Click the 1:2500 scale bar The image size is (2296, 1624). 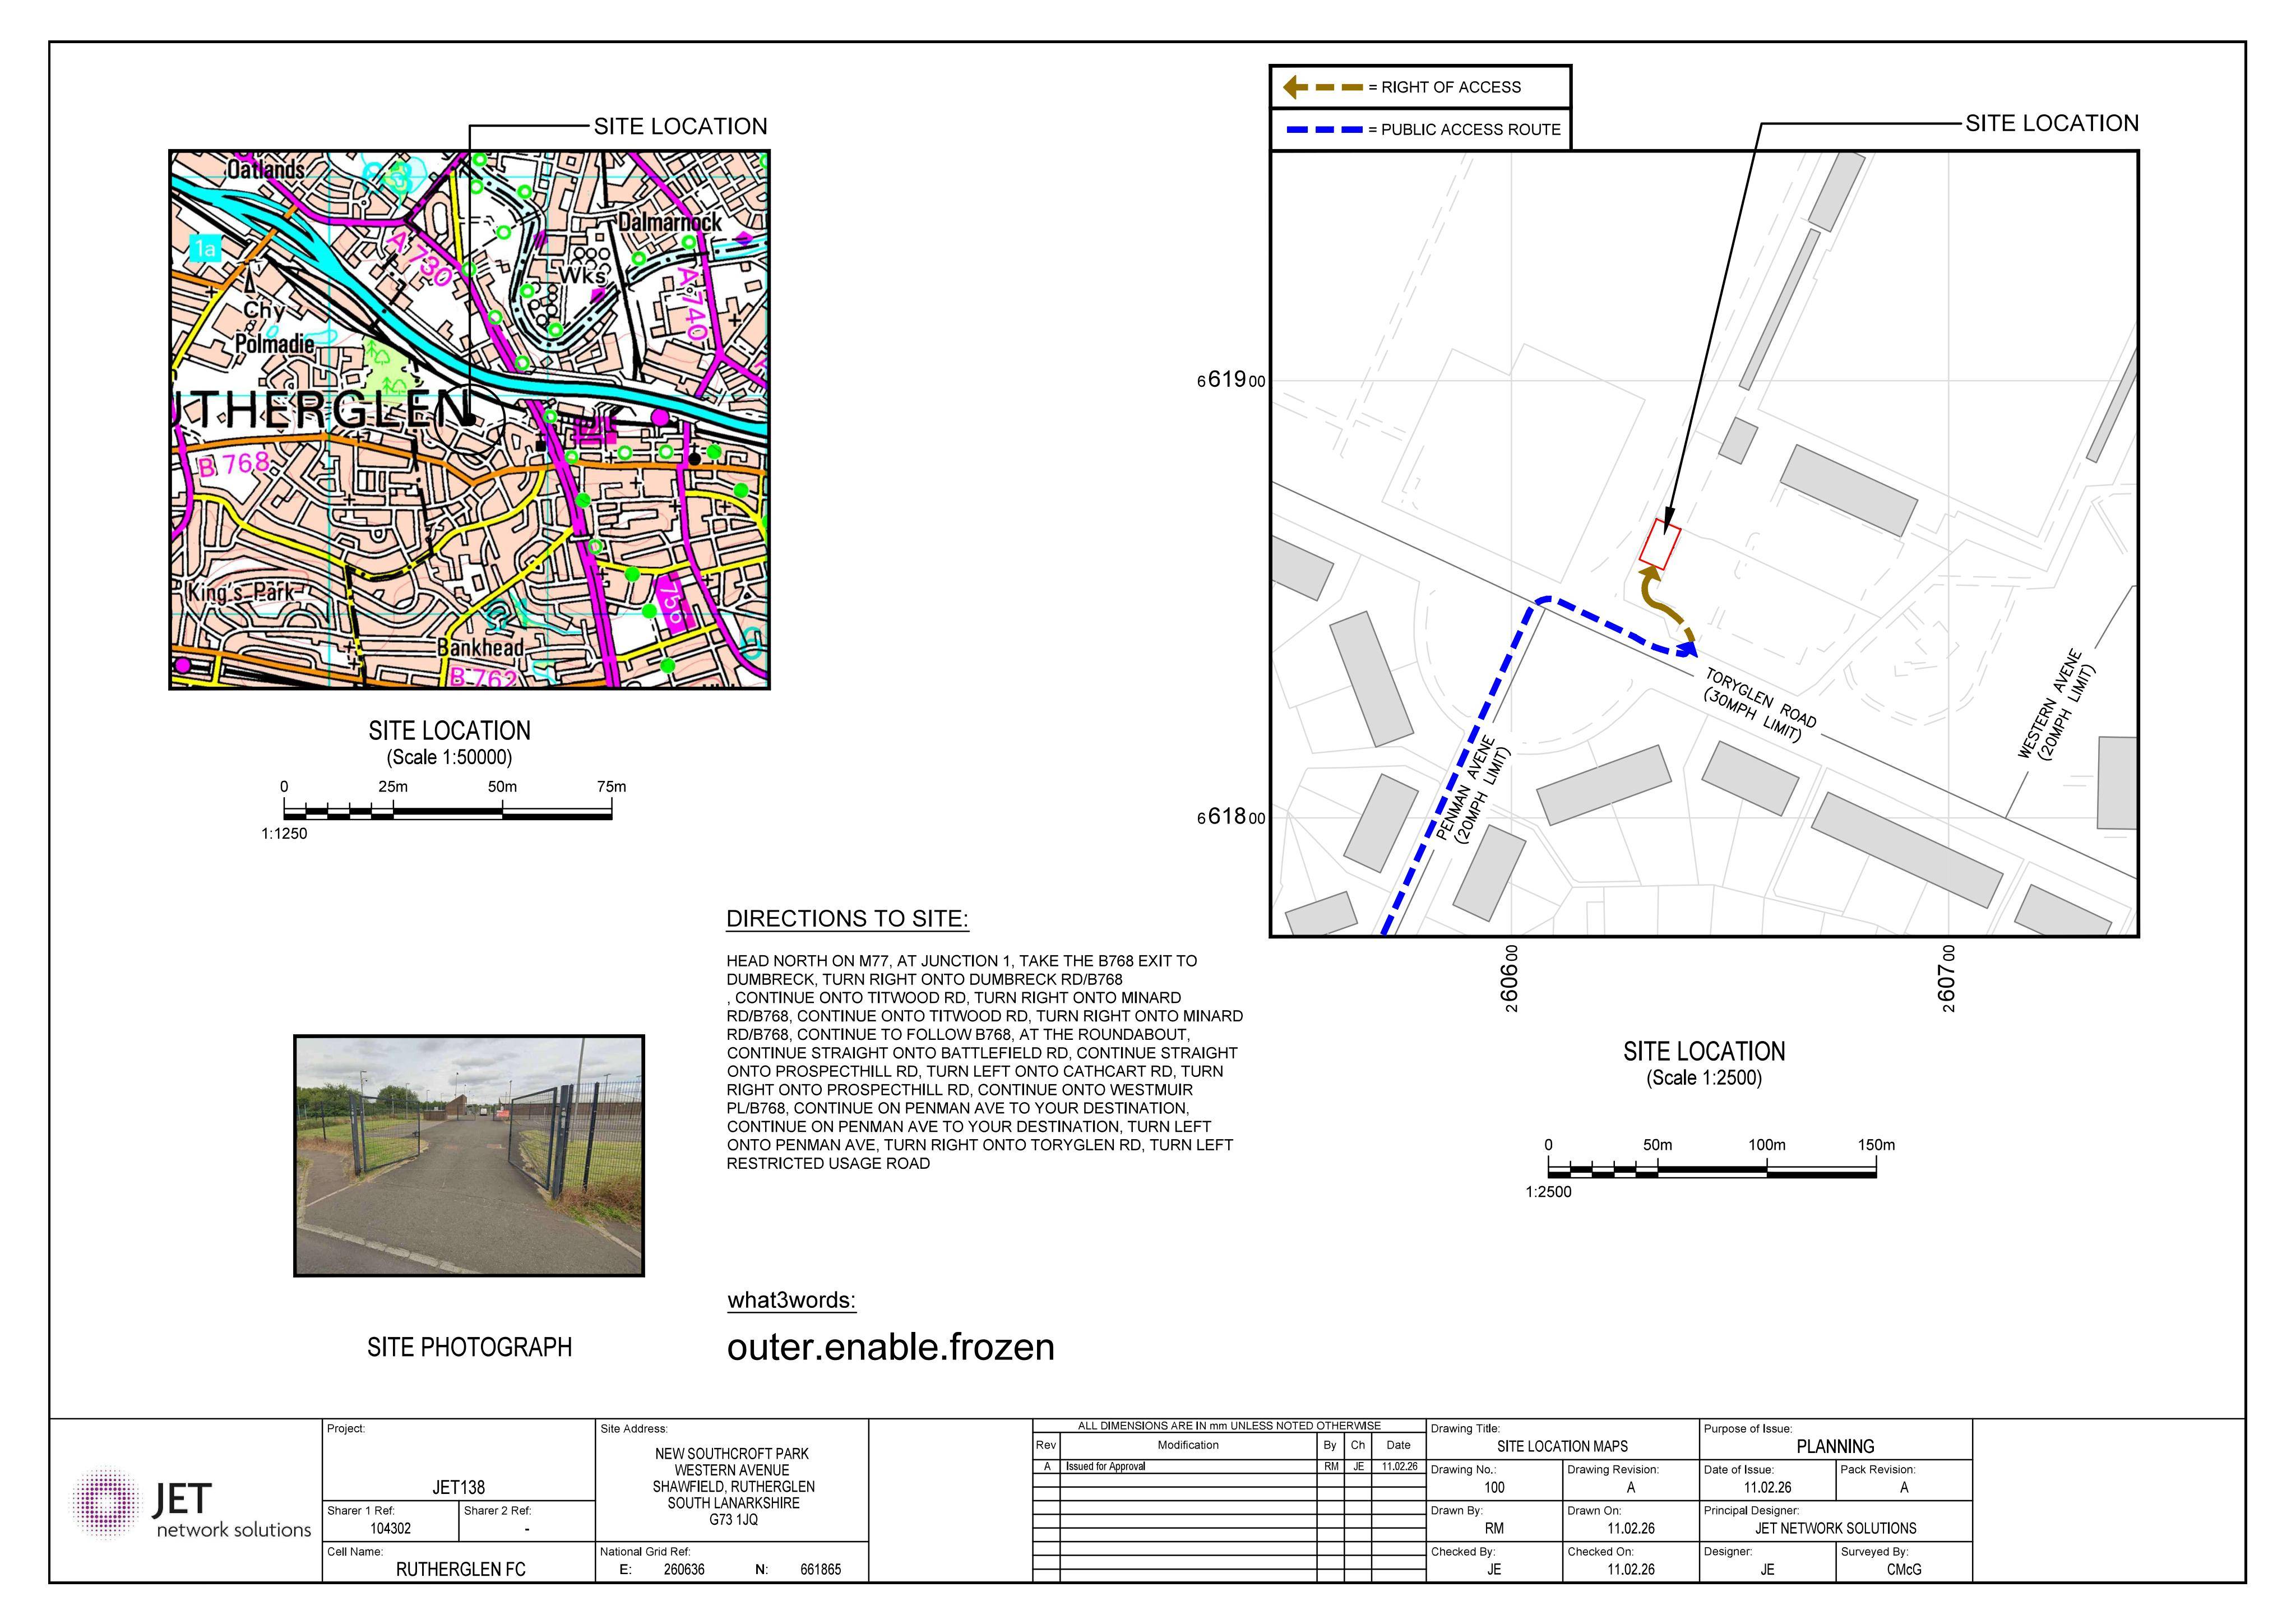click(x=1711, y=1168)
